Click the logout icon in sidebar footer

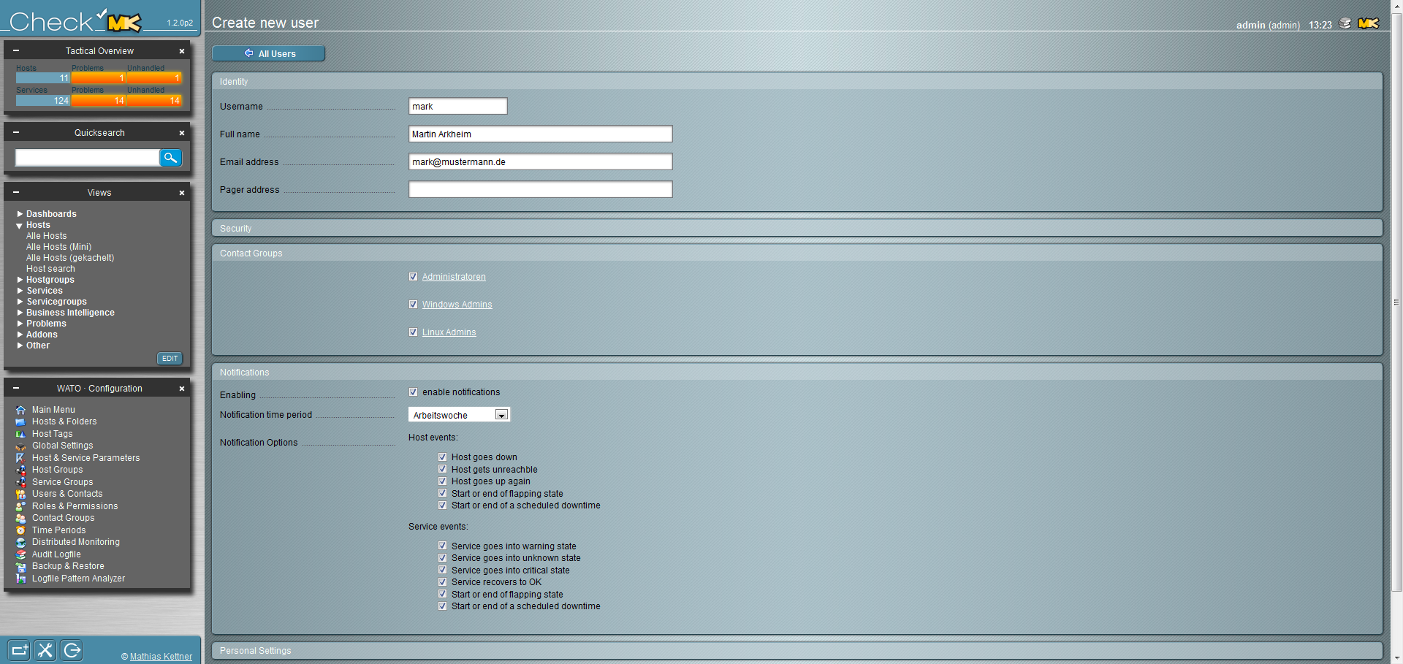[72, 650]
